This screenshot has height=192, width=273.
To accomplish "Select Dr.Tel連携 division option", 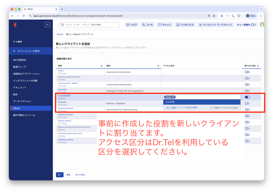I will pyautogui.click(x=202, y=102).
